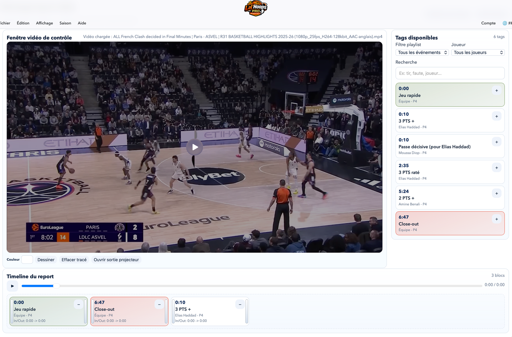This screenshot has width=512, height=337.
Task: Remove the "Jeu rapide" block via minus icon
Action: pos(78,304)
